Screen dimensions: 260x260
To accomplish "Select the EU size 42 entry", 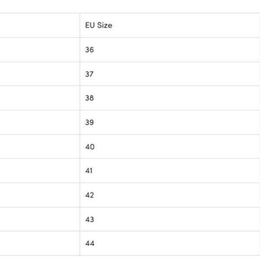I will pyautogui.click(x=90, y=195).
